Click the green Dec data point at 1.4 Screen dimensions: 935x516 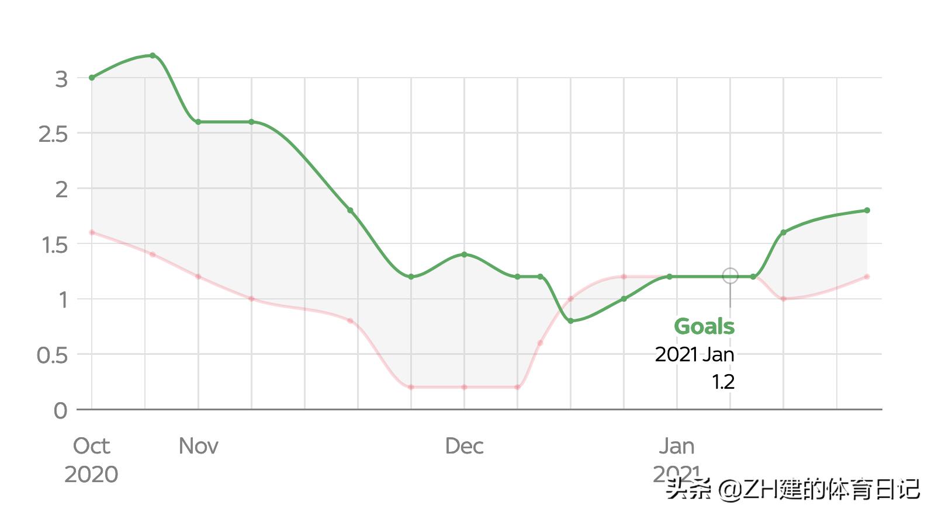point(464,254)
